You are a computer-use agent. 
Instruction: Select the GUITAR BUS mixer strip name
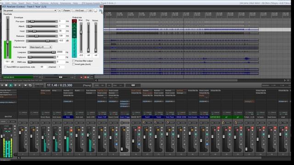pyautogui.click(x=215, y=117)
